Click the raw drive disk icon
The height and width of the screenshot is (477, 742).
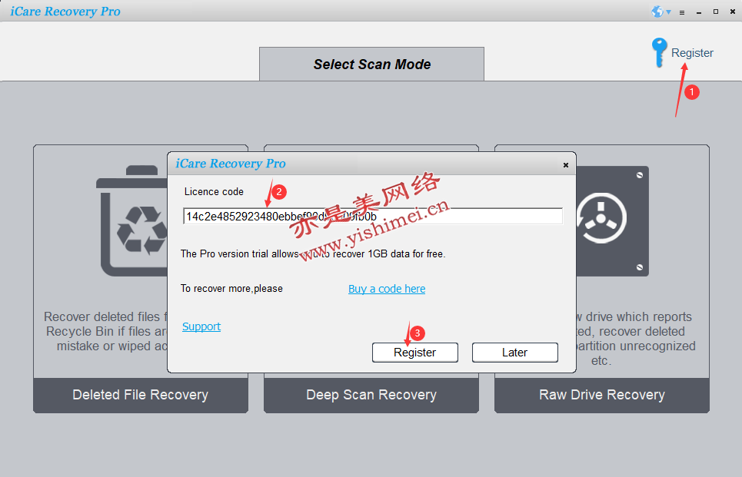(x=612, y=220)
